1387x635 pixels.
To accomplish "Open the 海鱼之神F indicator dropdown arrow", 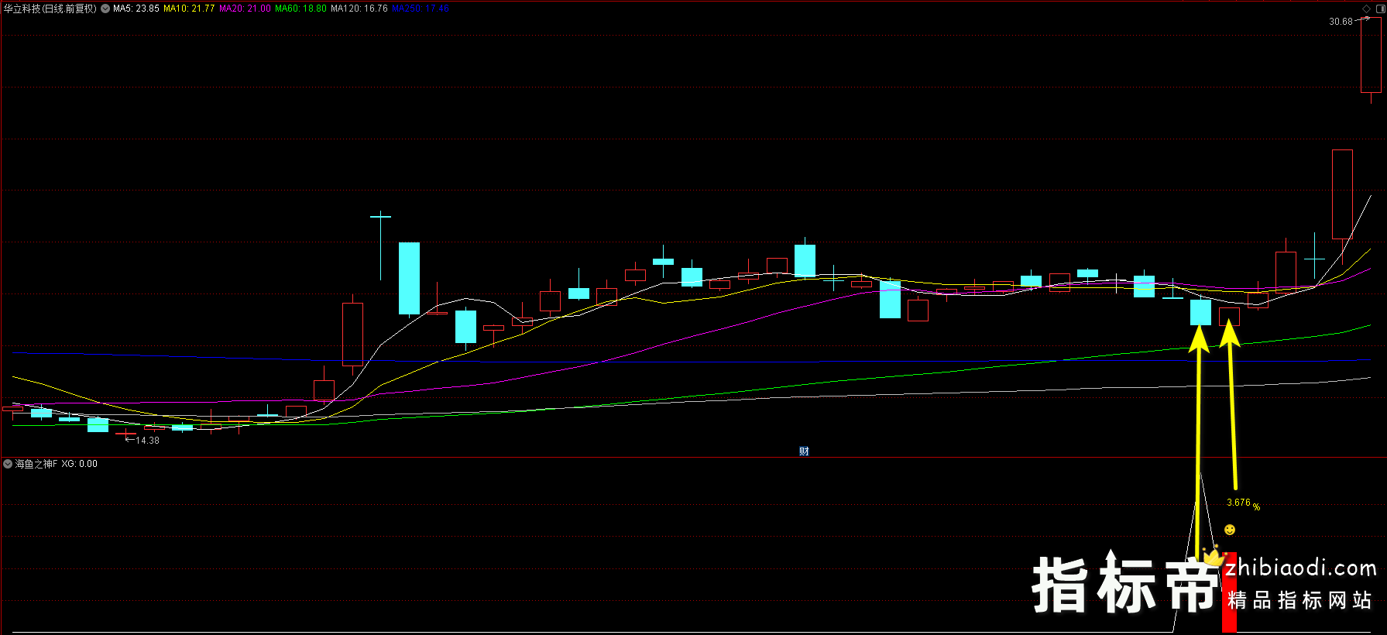I will click(8, 464).
